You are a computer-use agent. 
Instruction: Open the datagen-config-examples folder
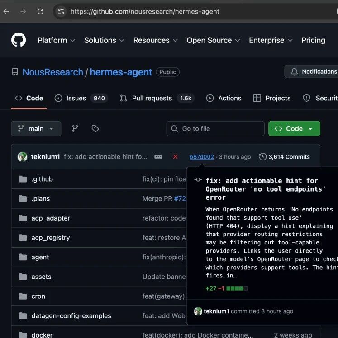pyautogui.click(x=71, y=315)
